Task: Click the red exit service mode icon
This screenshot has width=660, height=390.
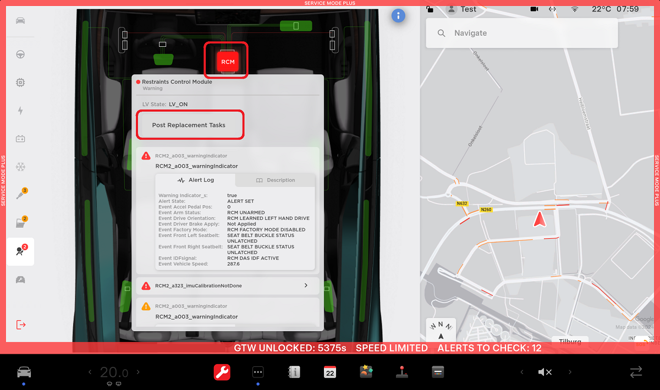Action: point(21,325)
